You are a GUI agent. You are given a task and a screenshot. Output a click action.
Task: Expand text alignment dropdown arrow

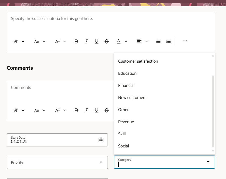pos(147,41)
